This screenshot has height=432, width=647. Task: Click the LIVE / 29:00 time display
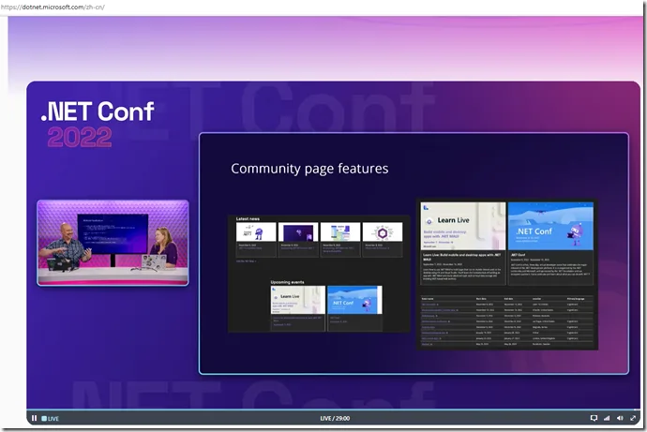click(x=335, y=418)
